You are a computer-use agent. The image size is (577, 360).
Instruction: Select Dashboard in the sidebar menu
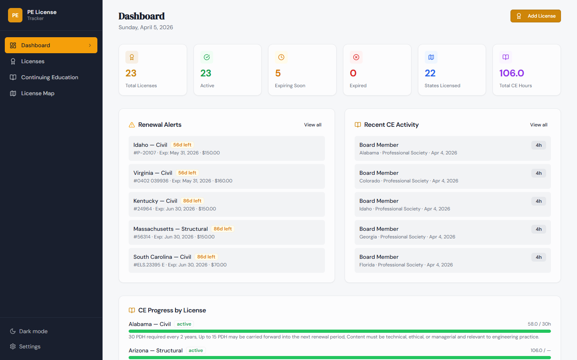pyautogui.click(x=35, y=45)
